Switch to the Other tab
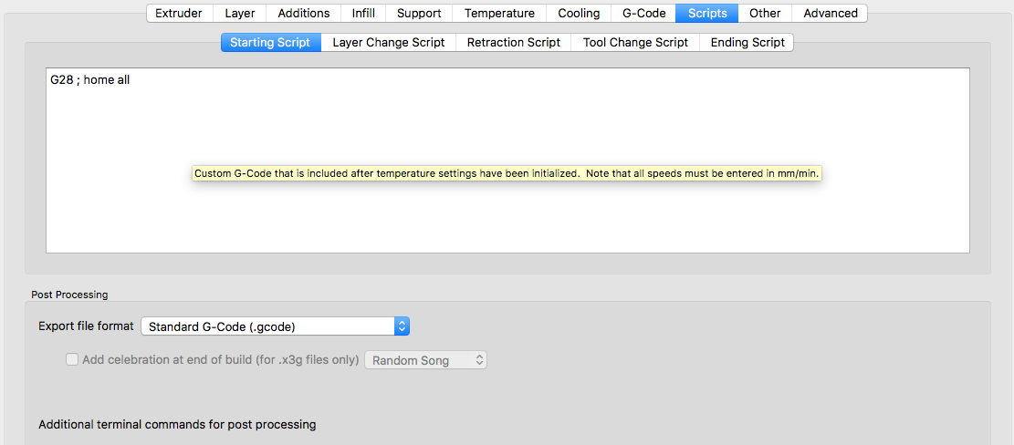 pyautogui.click(x=765, y=13)
